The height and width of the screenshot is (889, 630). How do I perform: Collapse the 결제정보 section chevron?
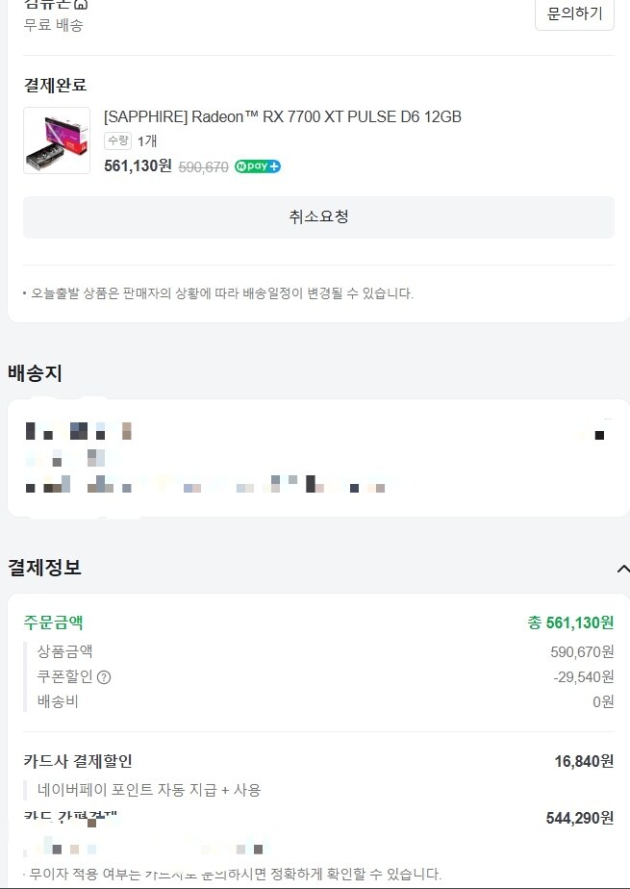point(621,569)
